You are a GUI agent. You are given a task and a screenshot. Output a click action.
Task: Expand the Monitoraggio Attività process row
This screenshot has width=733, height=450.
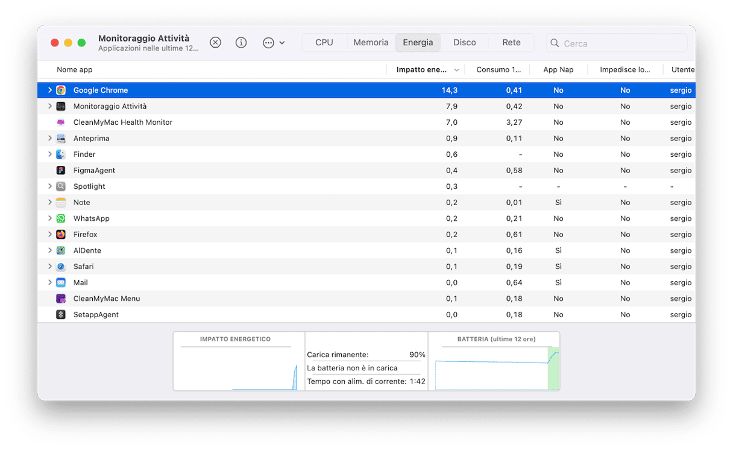[50, 106]
